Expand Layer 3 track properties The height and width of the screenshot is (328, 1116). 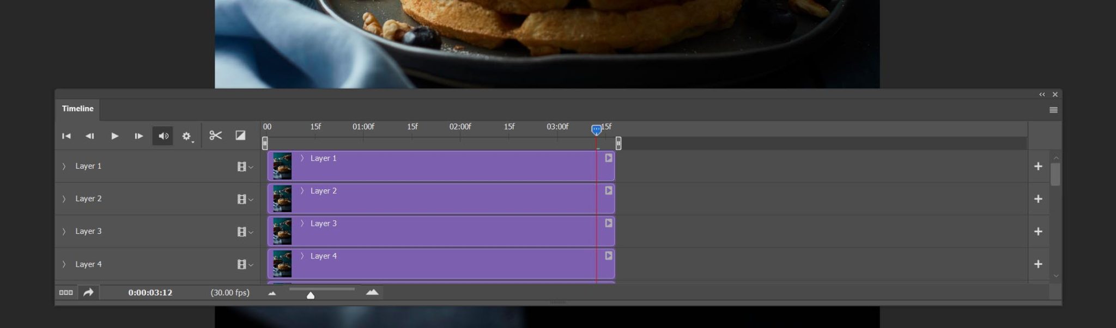pyautogui.click(x=64, y=231)
